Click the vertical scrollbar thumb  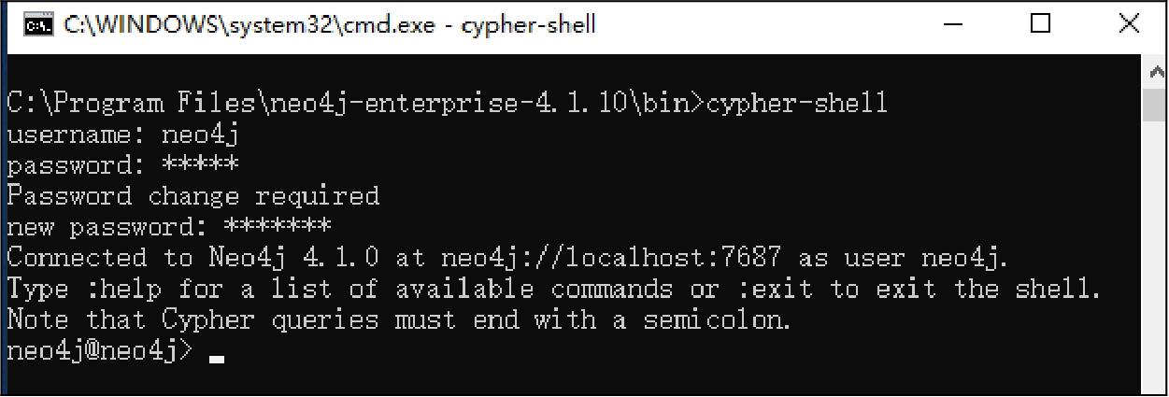tap(1155, 106)
